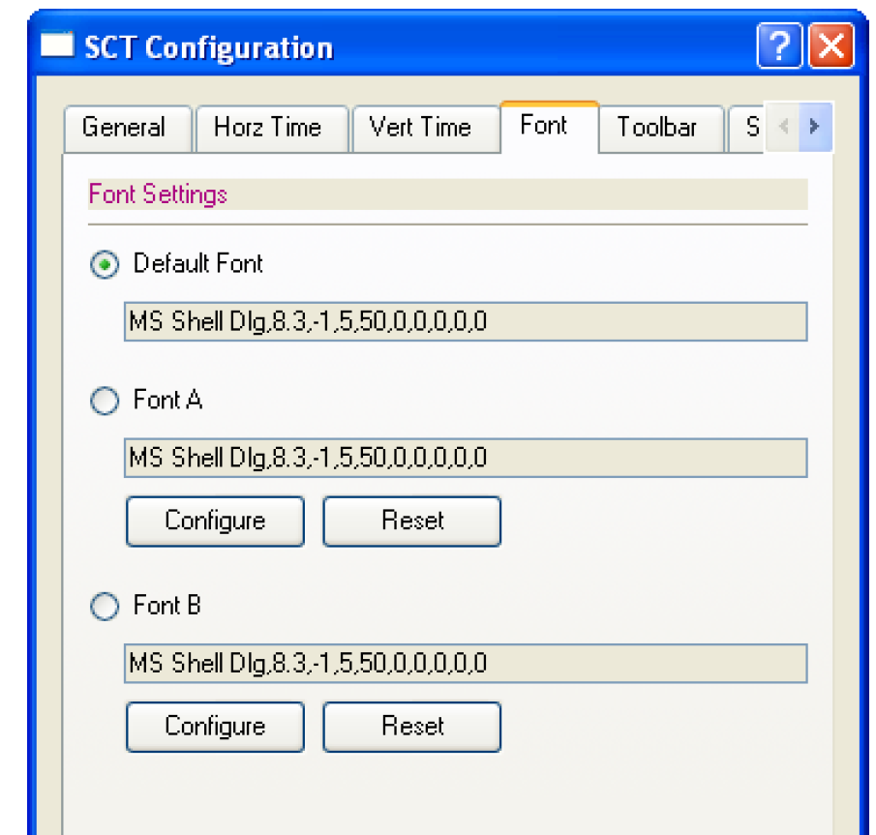Reset Font A
876x835 pixels.
click(411, 522)
